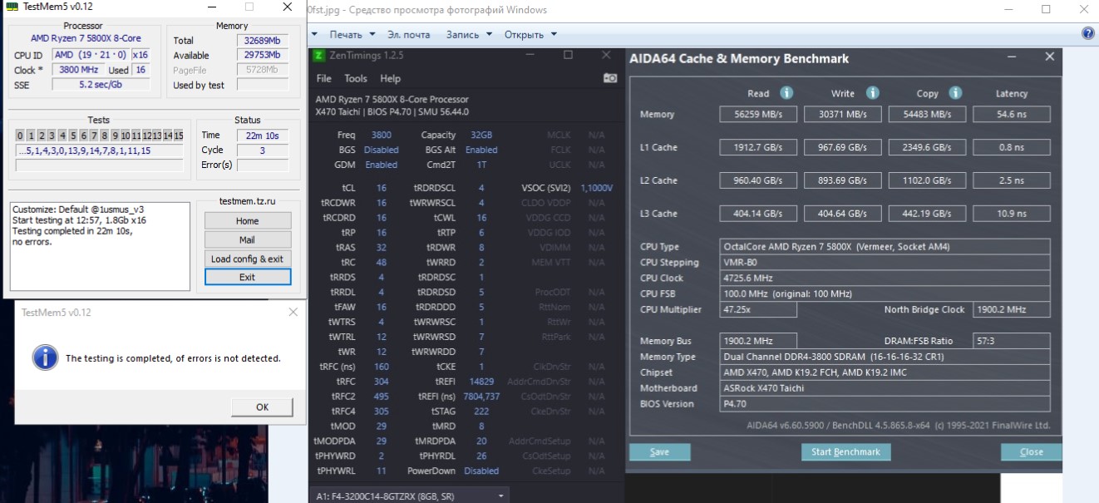Click Save in AIDA64 benchmark
Viewport: 1099px width, 503px height.
pos(659,452)
